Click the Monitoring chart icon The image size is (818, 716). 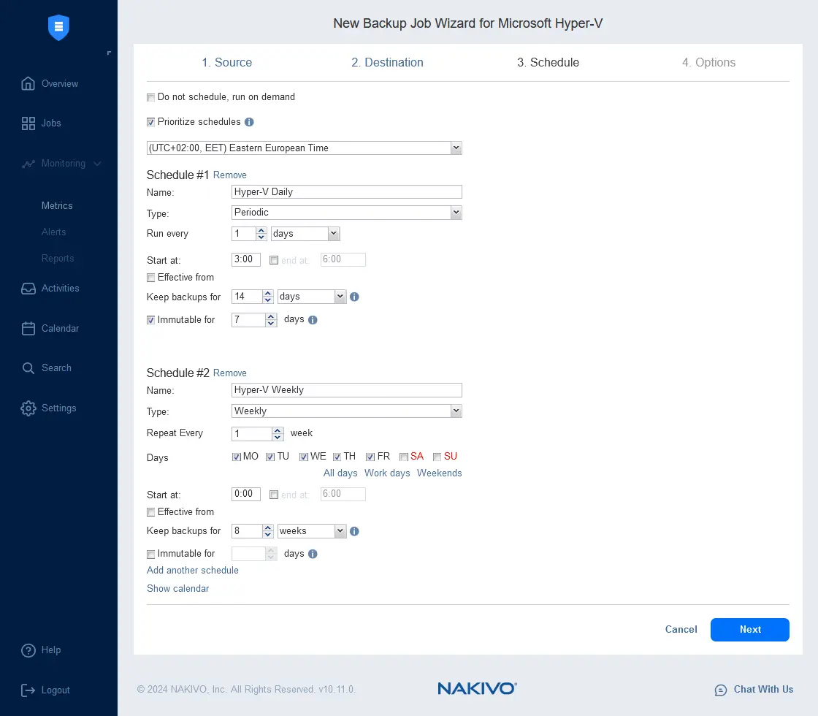click(x=28, y=164)
